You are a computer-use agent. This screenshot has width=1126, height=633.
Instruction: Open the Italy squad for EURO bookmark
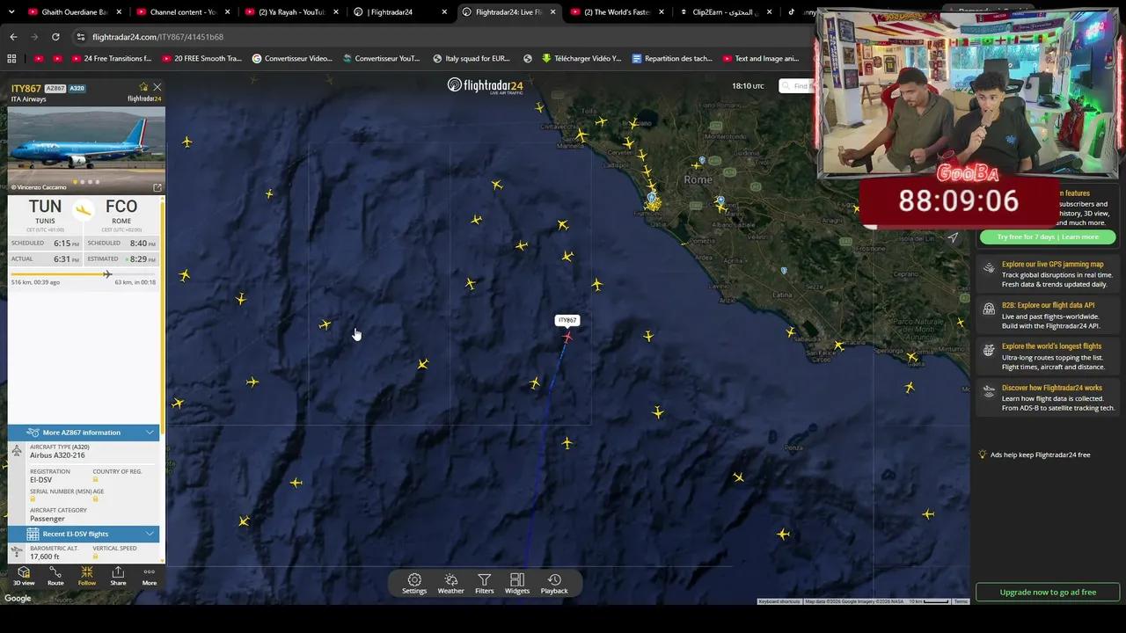[x=472, y=59]
